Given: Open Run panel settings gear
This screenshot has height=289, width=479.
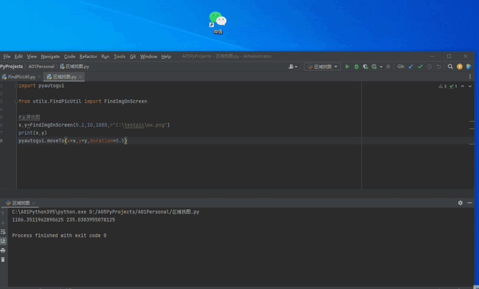Looking at the screenshot, I should tap(460, 203).
